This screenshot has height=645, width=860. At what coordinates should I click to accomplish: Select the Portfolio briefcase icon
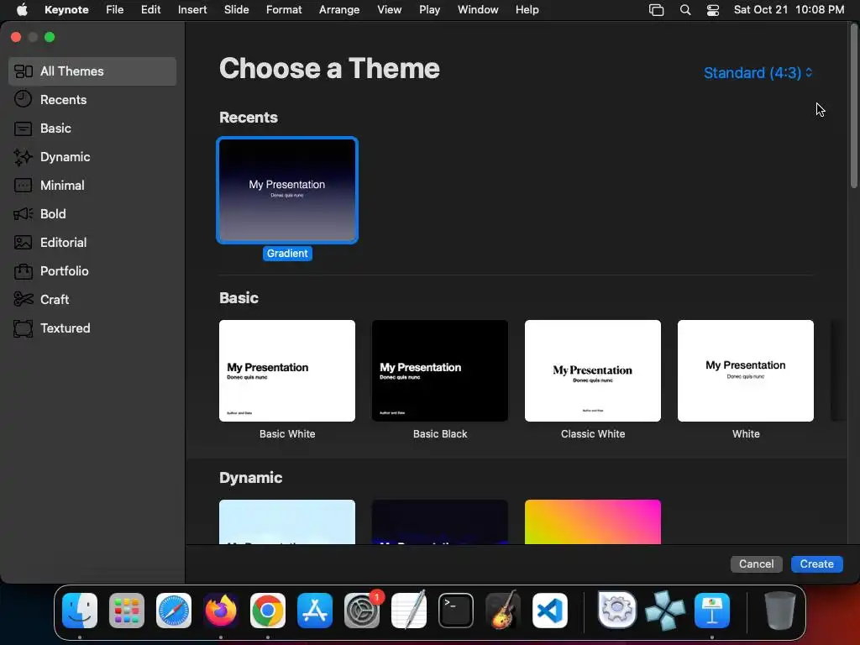(23, 271)
